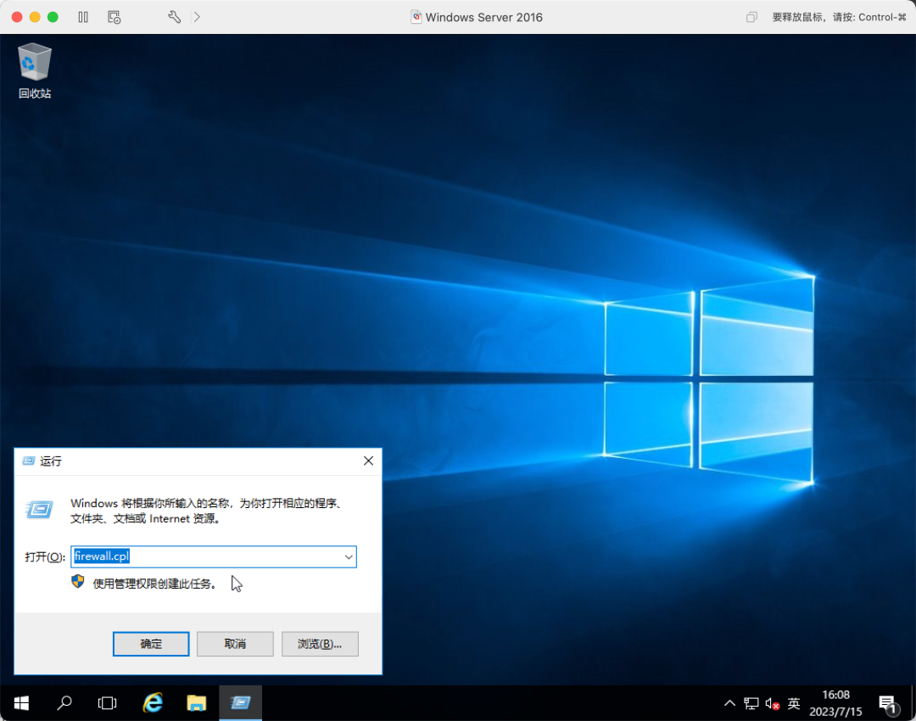The width and height of the screenshot is (916, 721).
Task: Pause the virtual machine from the VM toolbar
Action: coord(82,16)
